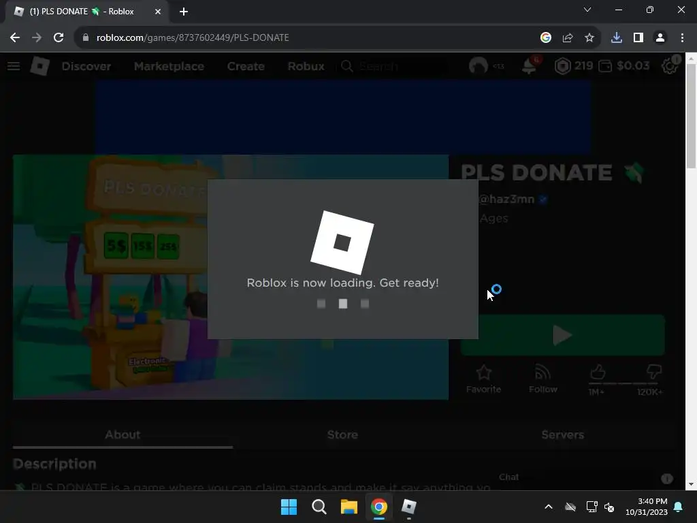Open the Windows notification bell
The width and height of the screenshot is (697, 523).
[x=679, y=507]
